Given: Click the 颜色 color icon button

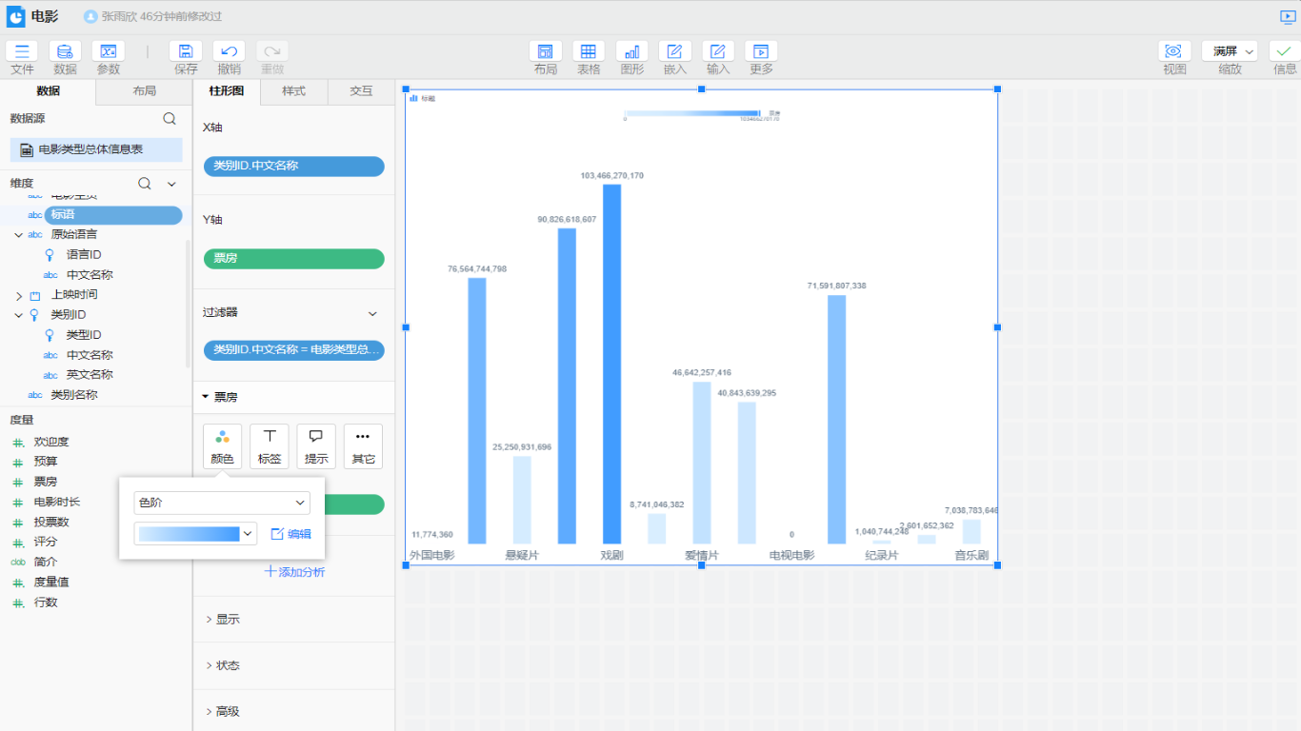Looking at the screenshot, I should [x=222, y=446].
